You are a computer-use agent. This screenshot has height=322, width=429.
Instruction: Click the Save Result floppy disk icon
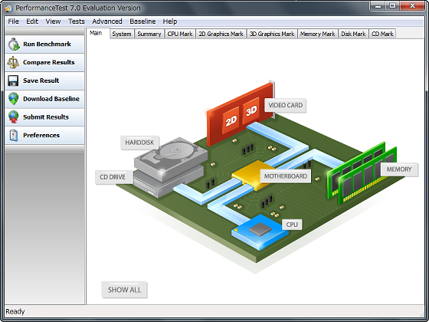coord(13,80)
